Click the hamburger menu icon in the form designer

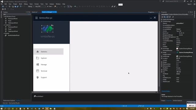(36, 18)
